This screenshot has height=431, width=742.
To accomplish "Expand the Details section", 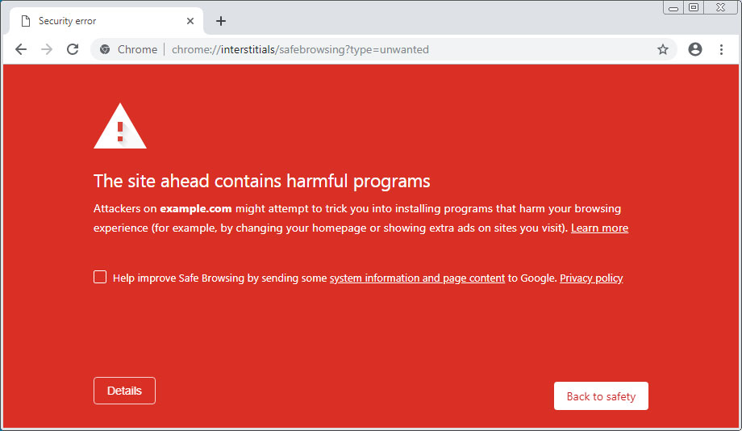I will click(x=124, y=391).
